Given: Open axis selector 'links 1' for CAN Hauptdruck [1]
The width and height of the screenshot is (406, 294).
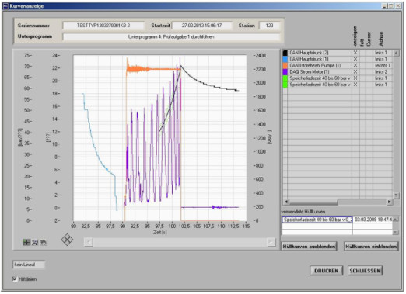Looking at the screenshot, I should click(x=383, y=59).
